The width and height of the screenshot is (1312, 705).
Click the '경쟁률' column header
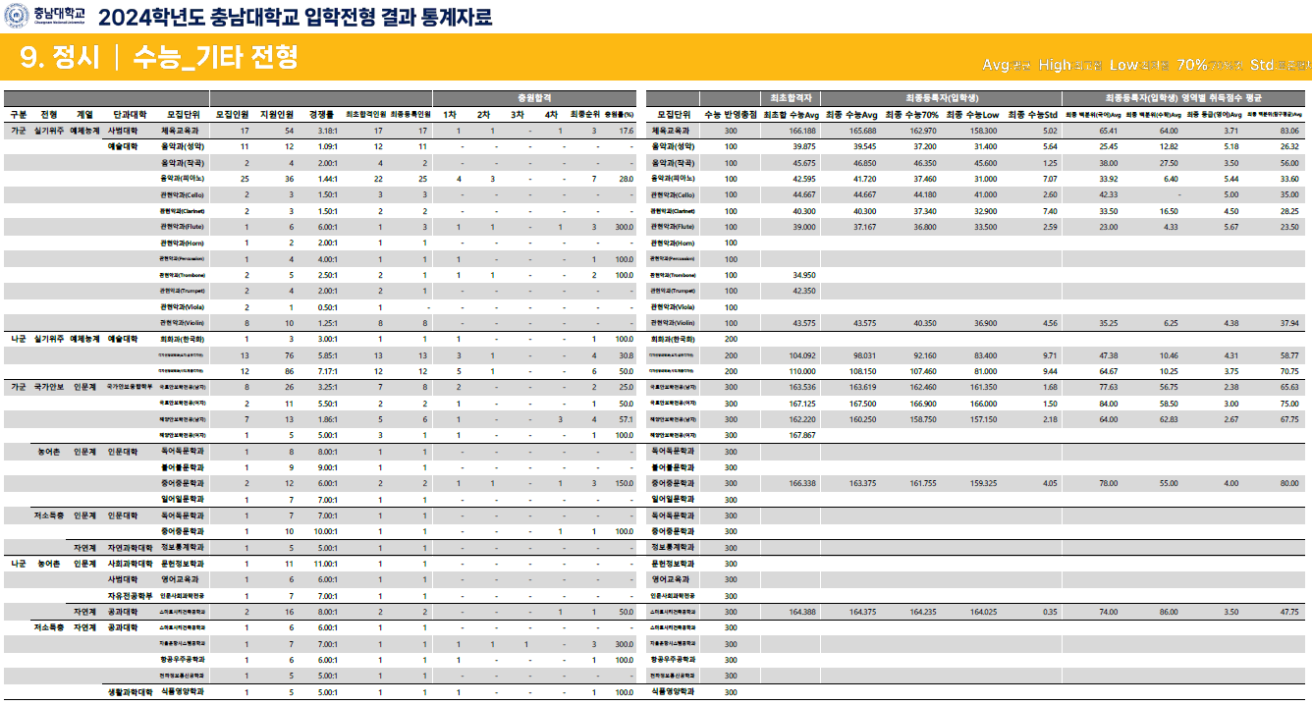click(321, 114)
